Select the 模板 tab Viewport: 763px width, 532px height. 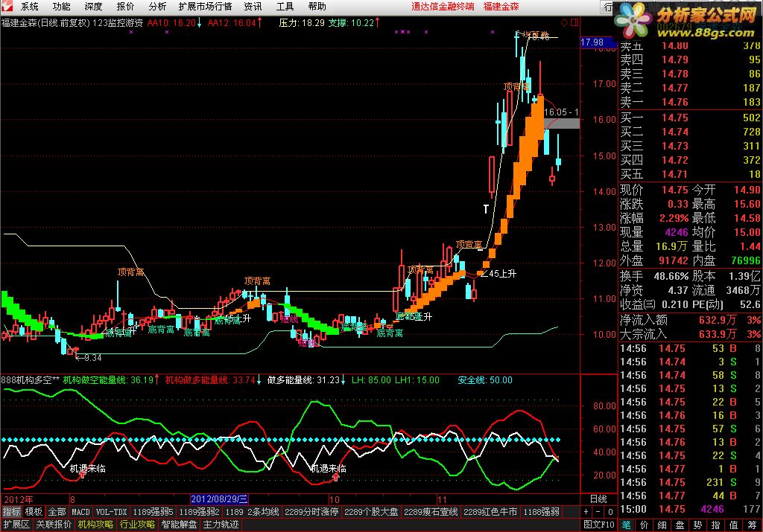coord(34,512)
